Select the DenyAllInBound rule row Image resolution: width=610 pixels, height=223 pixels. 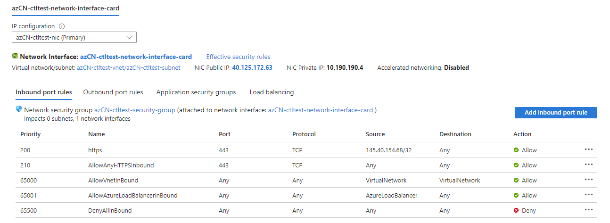coord(306,210)
